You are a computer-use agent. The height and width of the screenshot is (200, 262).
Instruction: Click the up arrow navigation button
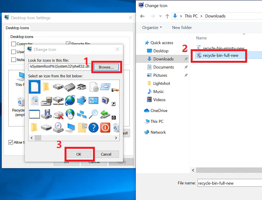pyautogui.click(x=167, y=16)
